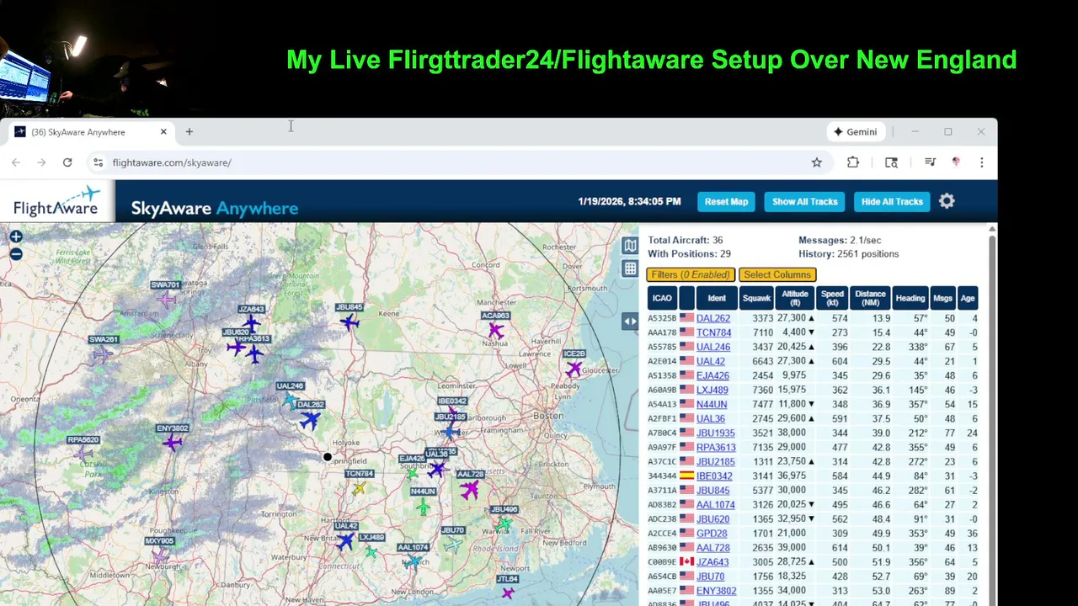Click Hide All Tracks
Viewport: 1078px width, 606px height.
(x=892, y=201)
